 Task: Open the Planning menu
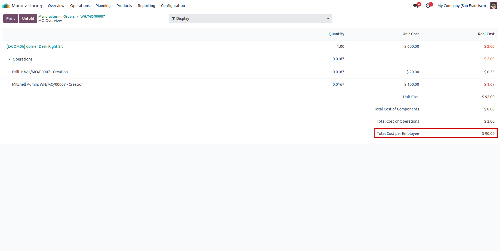pos(103,6)
